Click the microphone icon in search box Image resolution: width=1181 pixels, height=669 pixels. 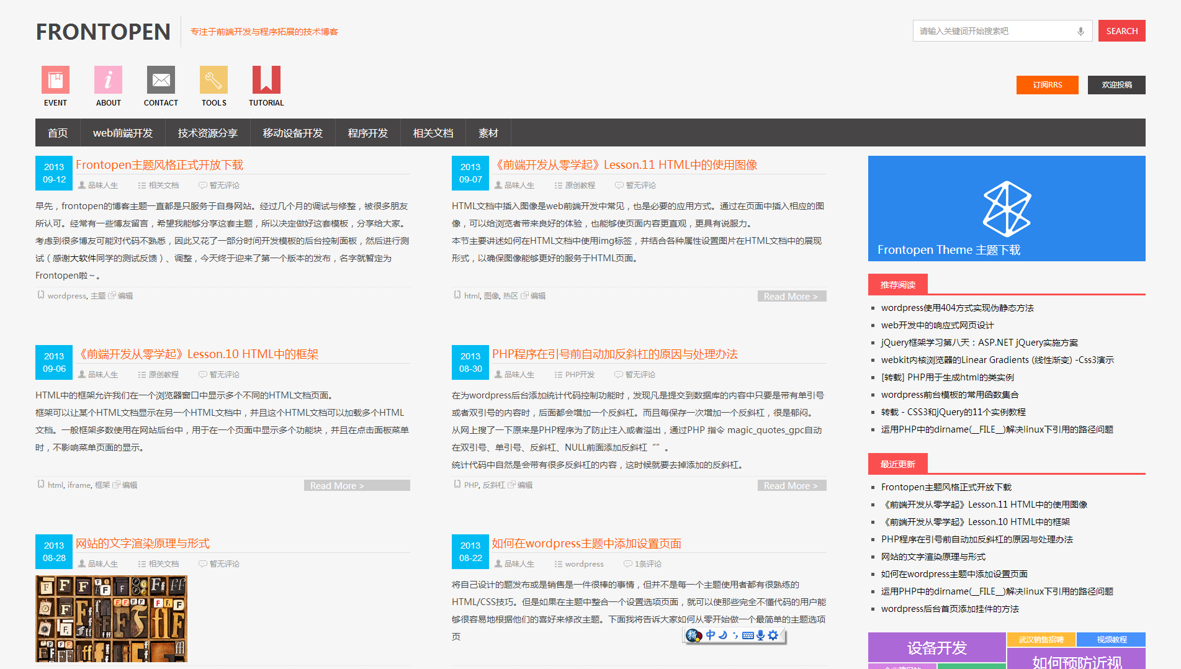[1080, 31]
